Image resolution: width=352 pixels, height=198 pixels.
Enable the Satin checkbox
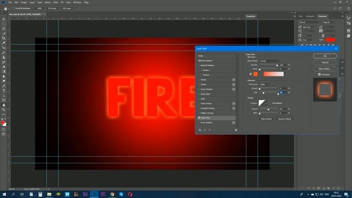(199, 99)
